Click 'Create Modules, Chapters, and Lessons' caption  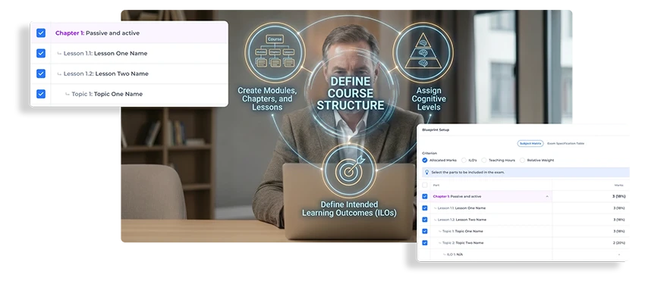click(267, 98)
